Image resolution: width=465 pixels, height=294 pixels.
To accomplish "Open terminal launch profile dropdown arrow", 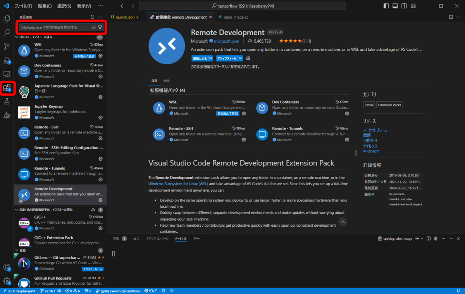I will [x=422, y=239].
